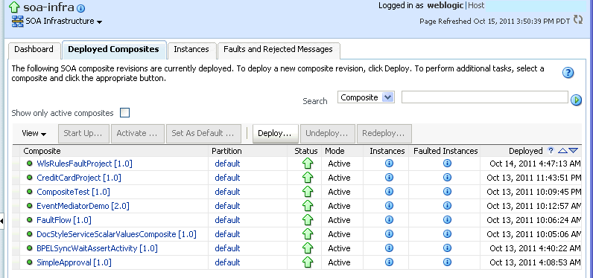
Task: Click Instances info icon for WlsRulesFaultProject
Action: point(389,164)
